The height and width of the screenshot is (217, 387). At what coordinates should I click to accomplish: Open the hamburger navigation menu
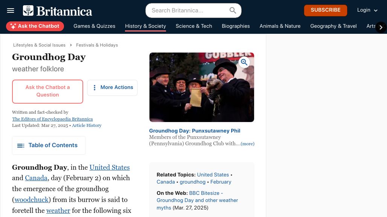pyautogui.click(x=11, y=11)
